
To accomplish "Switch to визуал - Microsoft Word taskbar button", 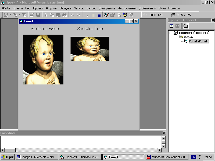I will (37, 157).
